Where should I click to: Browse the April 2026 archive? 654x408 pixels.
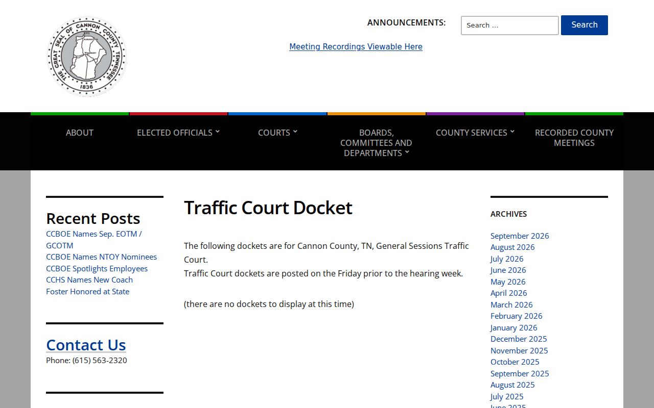[508, 293]
